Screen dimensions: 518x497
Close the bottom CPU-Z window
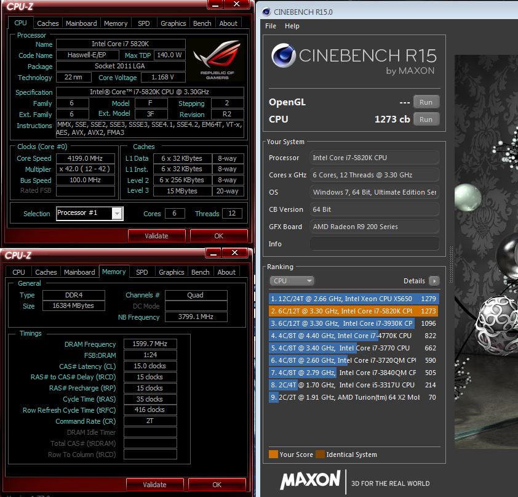[x=234, y=253]
